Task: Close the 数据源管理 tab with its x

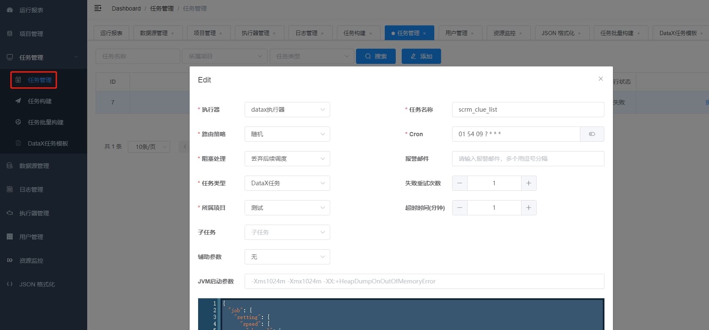Action: (173, 33)
